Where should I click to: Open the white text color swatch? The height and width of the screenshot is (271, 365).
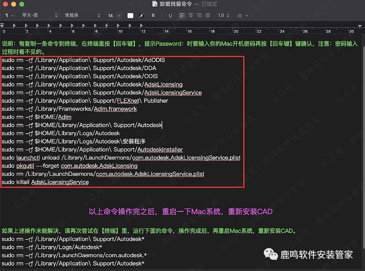coord(130,16)
